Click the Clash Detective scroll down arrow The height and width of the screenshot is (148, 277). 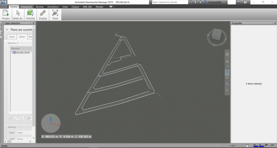pos(34,138)
